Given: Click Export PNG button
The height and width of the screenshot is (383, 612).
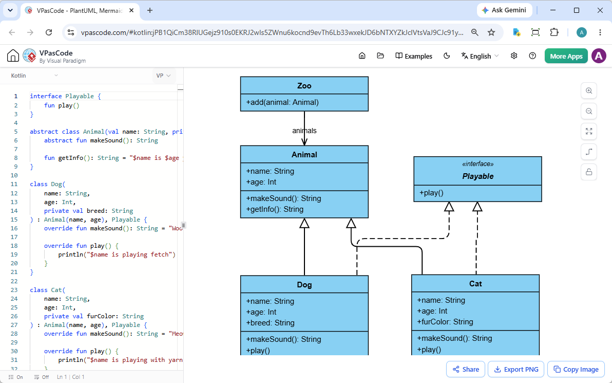Looking at the screenshot, I should (x=516, y=369).
